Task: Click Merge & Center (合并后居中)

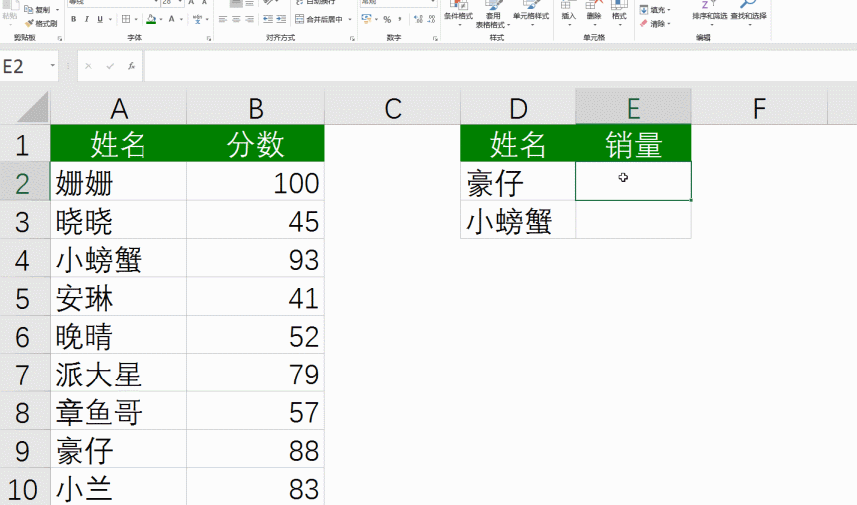Action: pyautogui.click(x=319, y=19)
